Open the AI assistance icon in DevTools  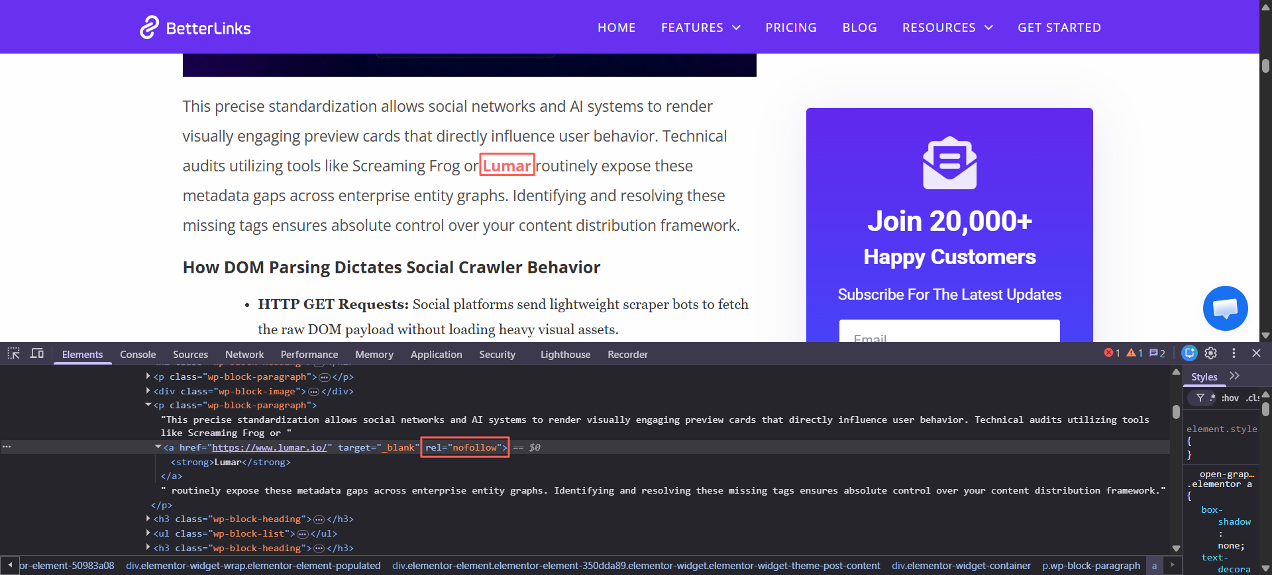click(1190, 353)
